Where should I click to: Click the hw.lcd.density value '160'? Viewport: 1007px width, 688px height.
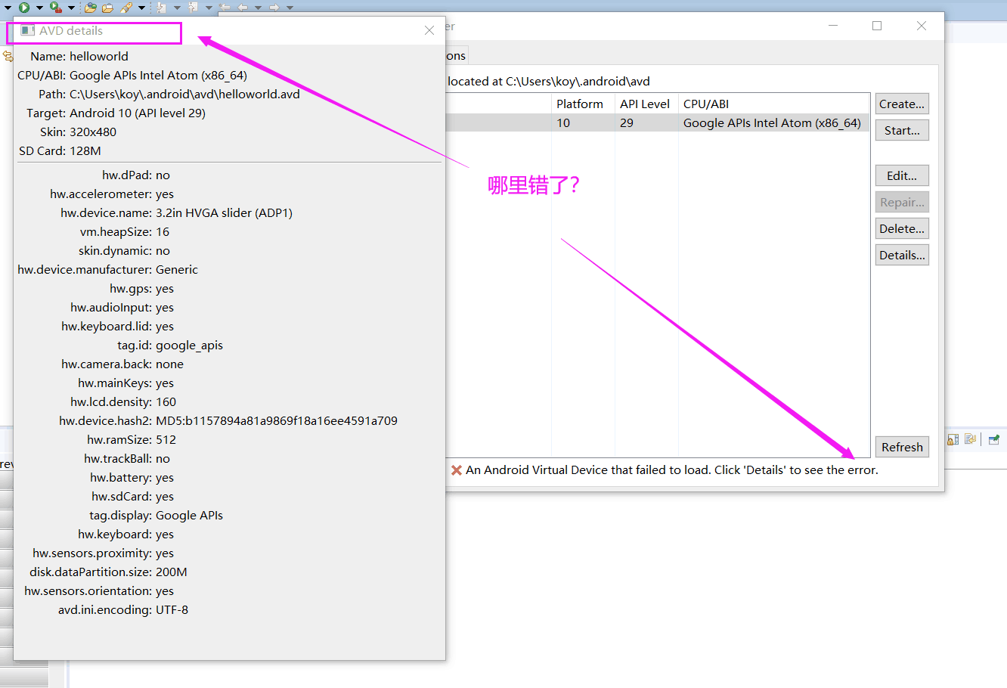click(x=166, y=401)
